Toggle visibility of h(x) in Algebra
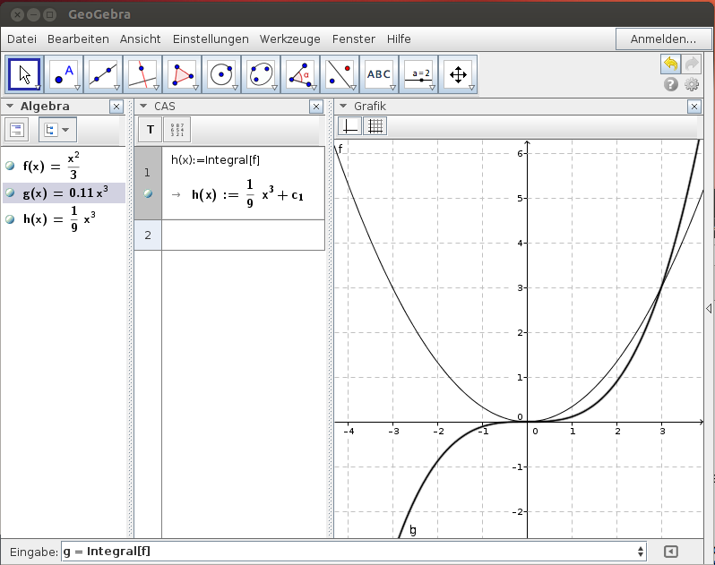This screenshot has width=715, height=565. coord(10,219)
